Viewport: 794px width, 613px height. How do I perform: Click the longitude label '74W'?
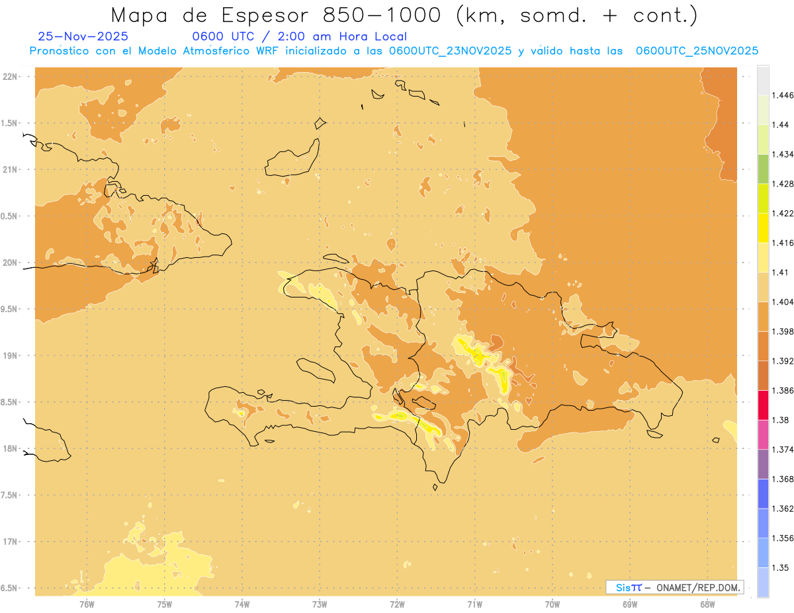242,604
